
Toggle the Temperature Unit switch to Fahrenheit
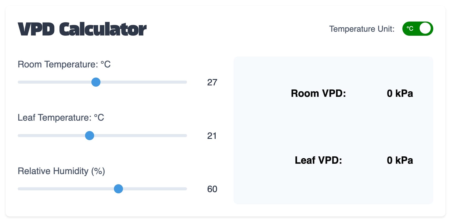pos(418,29)
